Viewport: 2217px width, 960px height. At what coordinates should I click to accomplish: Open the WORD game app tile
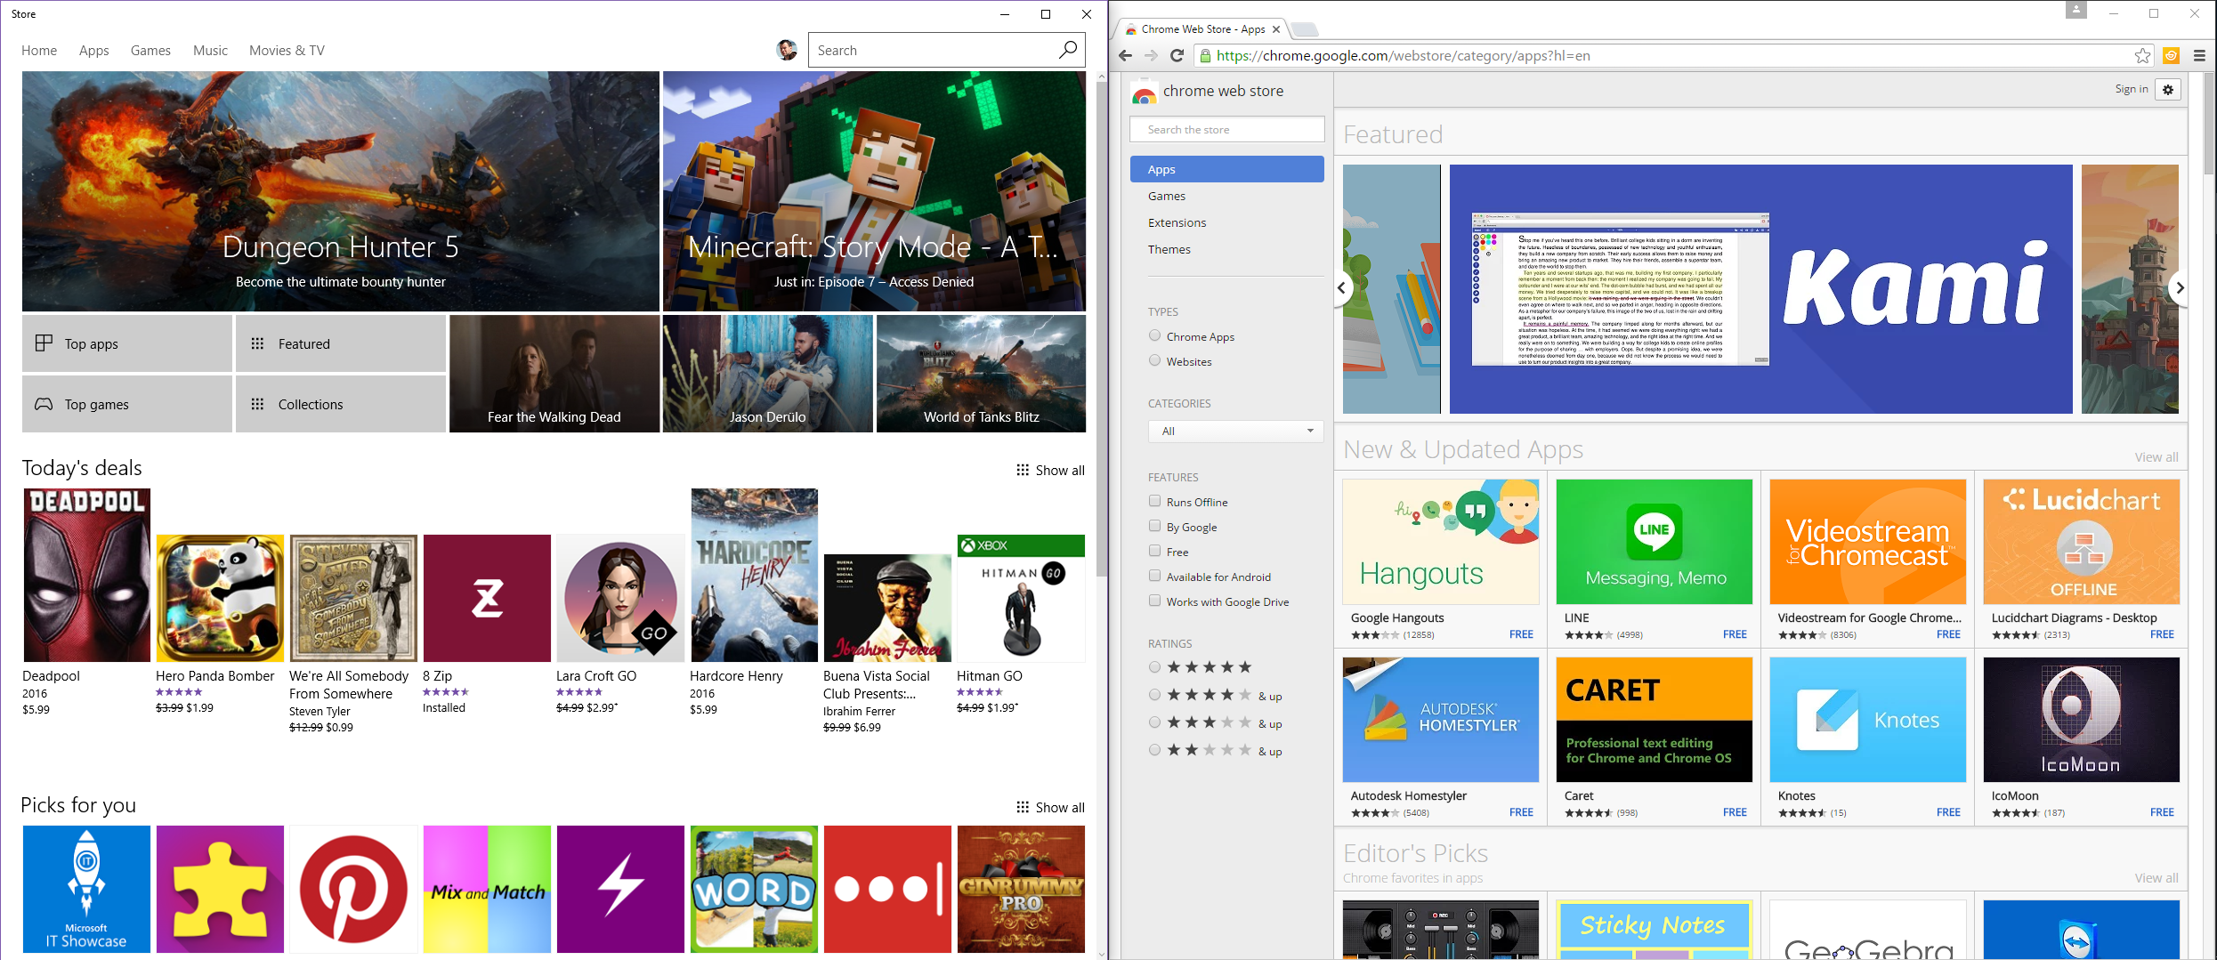click(754, 889)
